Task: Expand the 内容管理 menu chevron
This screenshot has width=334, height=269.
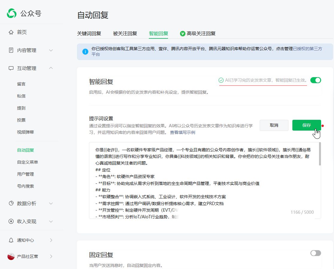Action: (51, 50)
